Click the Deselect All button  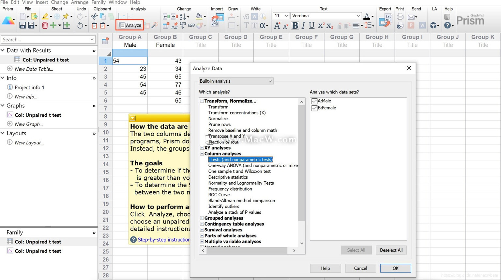click(x=391, y=250)
